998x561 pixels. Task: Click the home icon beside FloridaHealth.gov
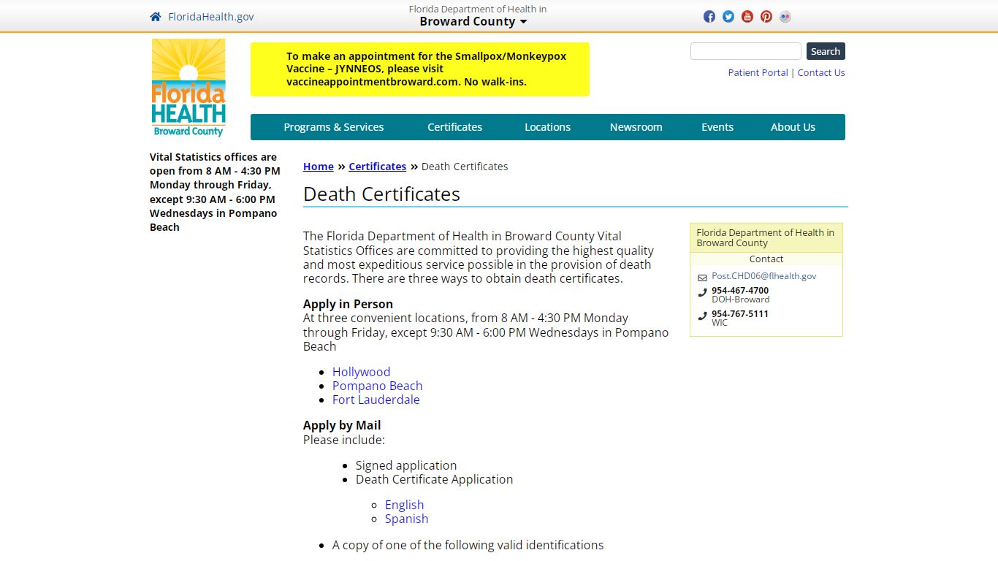click(x=155, y=17)
